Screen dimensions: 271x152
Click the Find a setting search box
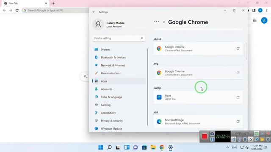[x=119, y=38]
